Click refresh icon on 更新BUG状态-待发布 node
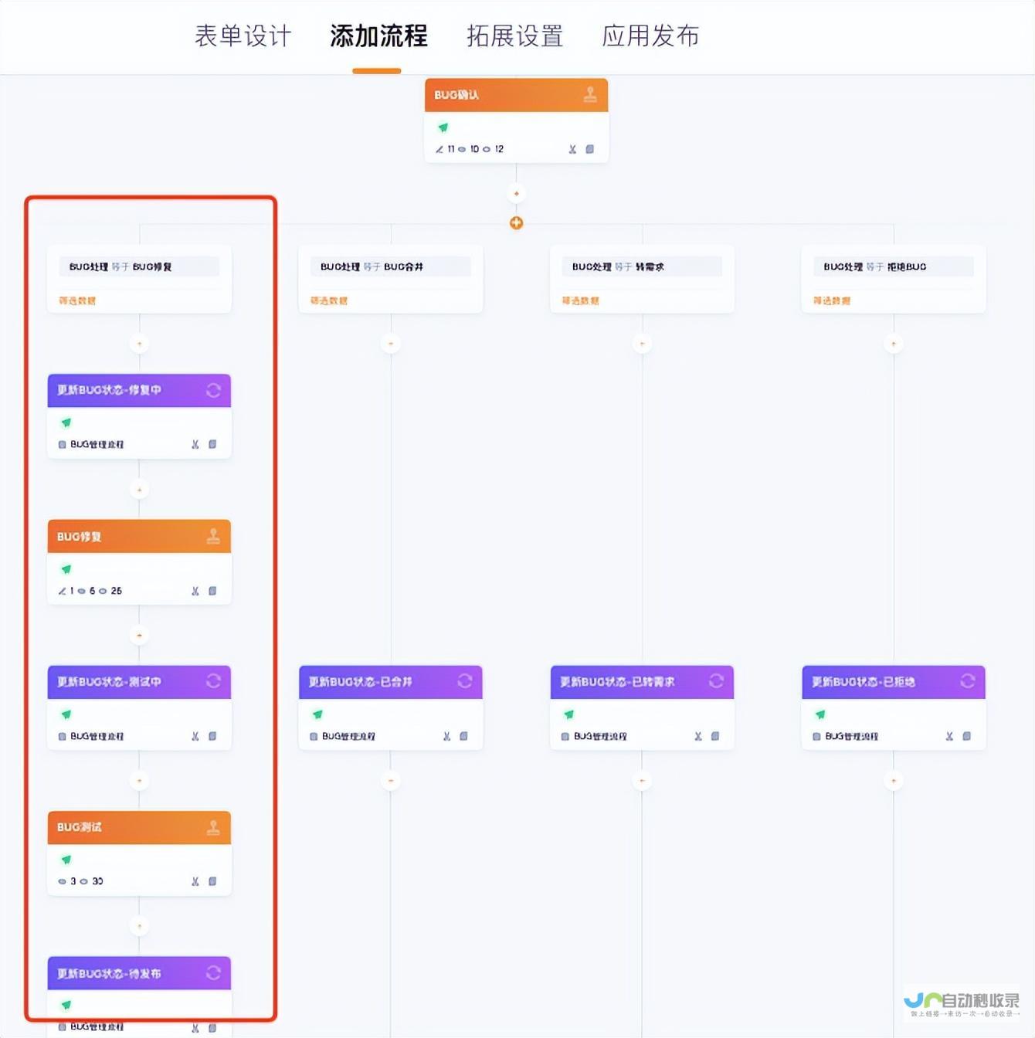The image size is (1035, 1038). click(213, 973)
